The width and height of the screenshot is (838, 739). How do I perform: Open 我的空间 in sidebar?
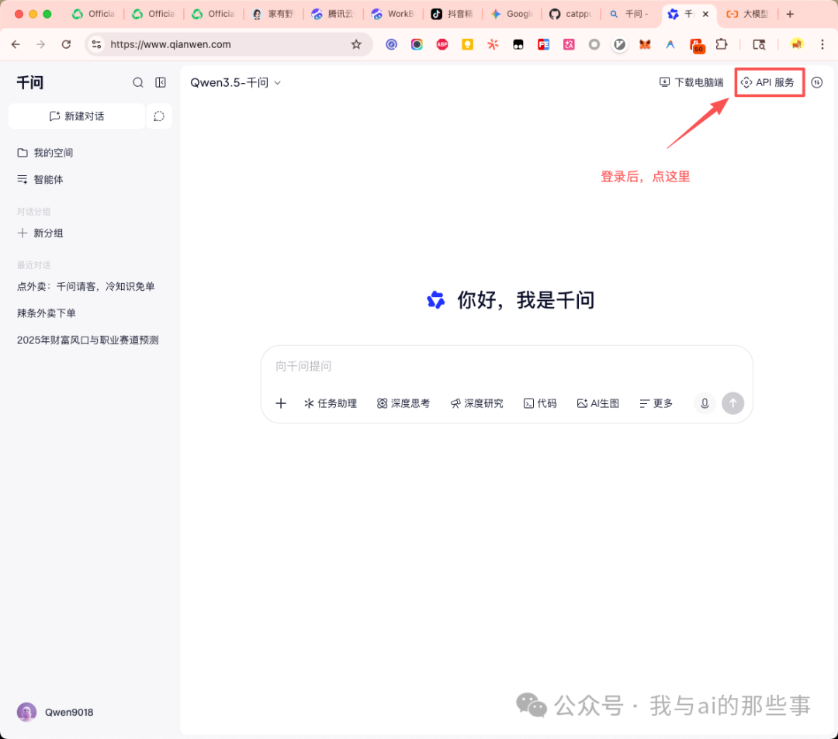coord(45,153)
